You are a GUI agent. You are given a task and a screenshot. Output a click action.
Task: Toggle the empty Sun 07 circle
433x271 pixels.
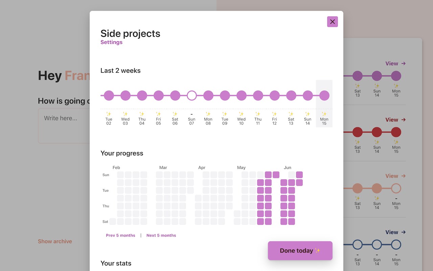tap(192, 96)
